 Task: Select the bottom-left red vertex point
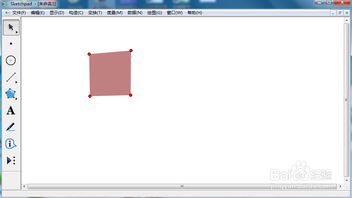coord(90,96)
